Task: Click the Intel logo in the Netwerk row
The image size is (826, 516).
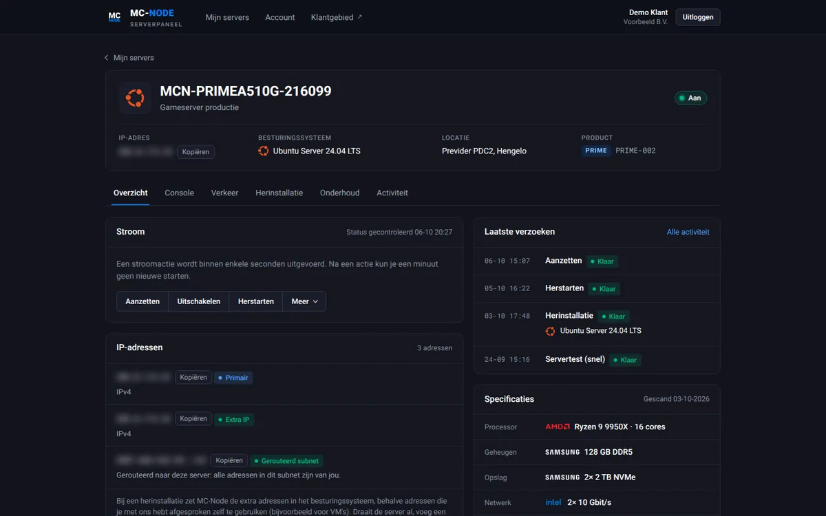Action: pyautogui.click(x=553, y=502)
